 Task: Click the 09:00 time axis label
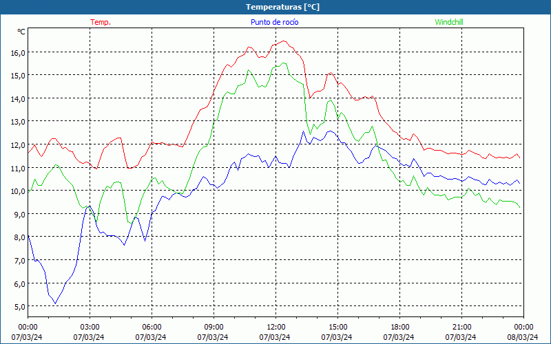(x=214, y=327)
